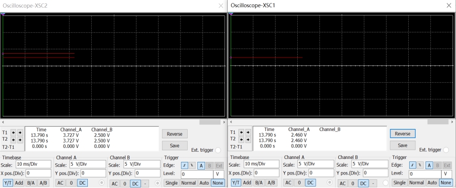This screenshot has width=456, height=188.
Task: Choose trigger source A in XSC1
Action: click(x=429, y=165)
